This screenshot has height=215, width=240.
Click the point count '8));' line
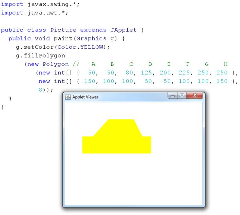[x=46, y=90]
